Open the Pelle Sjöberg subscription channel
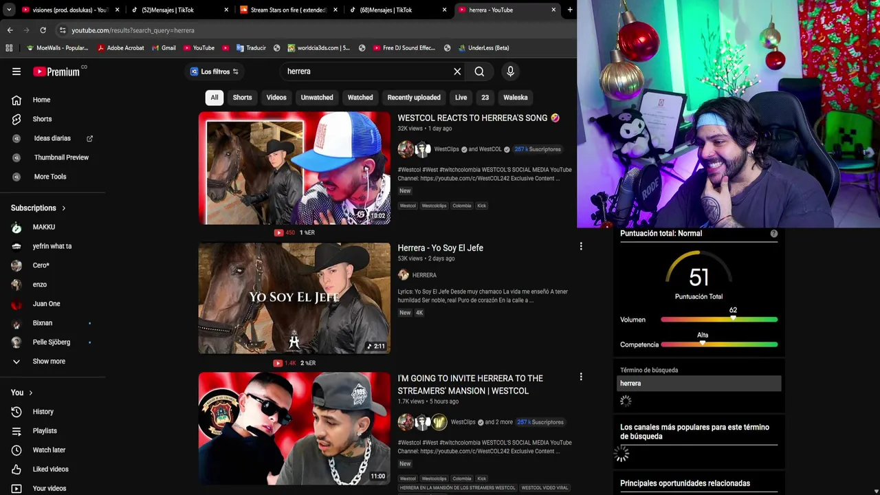880x495 pixels. pos(51,342)
